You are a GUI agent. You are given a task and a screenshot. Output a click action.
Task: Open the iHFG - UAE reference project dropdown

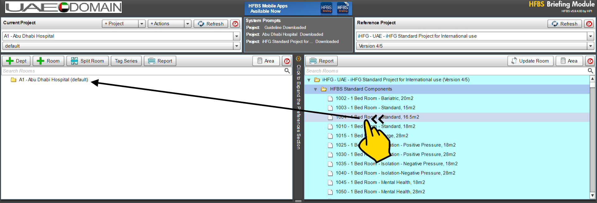pos(590,36)
